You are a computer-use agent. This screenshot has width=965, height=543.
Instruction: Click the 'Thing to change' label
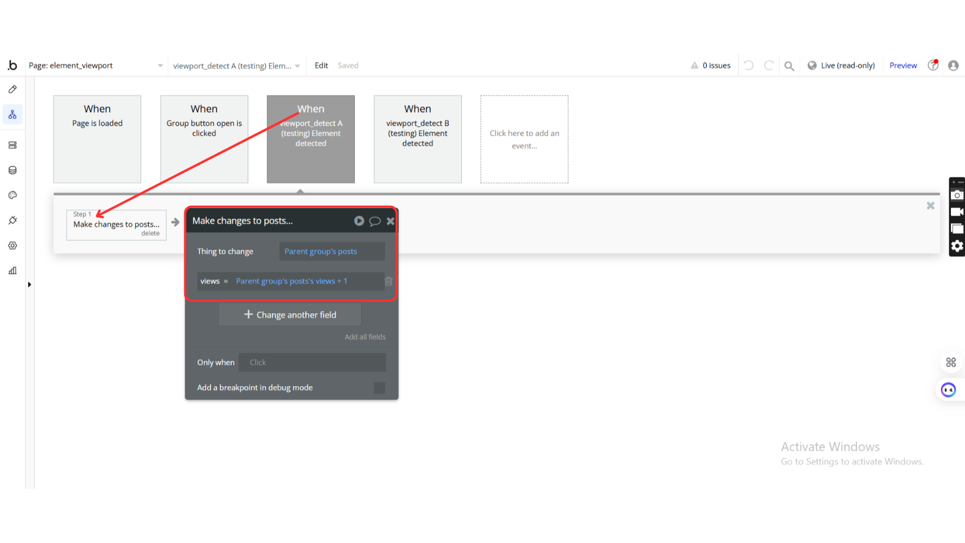(x=225, y=252)
